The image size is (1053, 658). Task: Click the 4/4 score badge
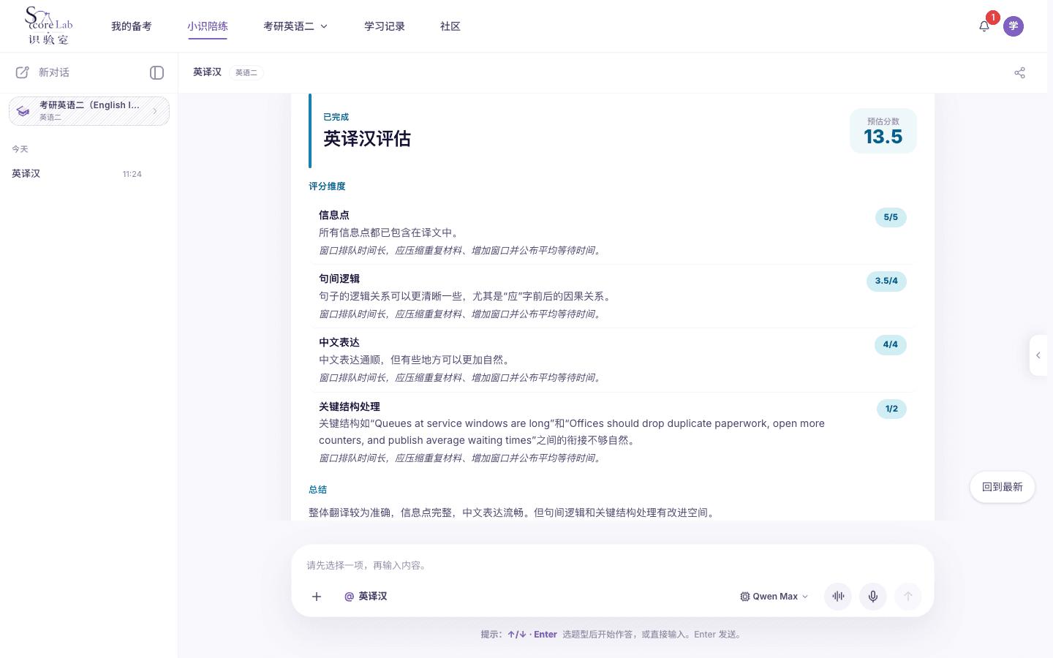click(891, 344)
